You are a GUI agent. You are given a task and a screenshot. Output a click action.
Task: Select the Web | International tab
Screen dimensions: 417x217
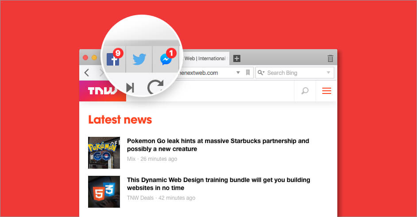point(205,58)
